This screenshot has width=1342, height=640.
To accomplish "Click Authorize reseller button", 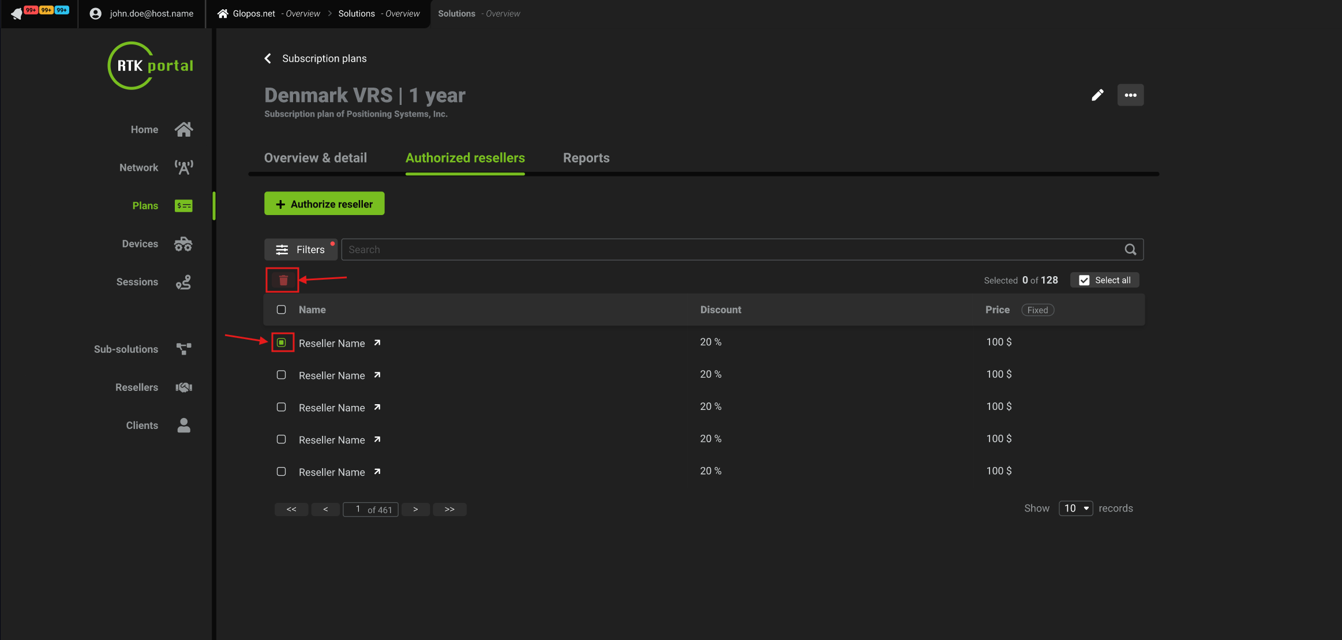I will (x=324, y=204).
